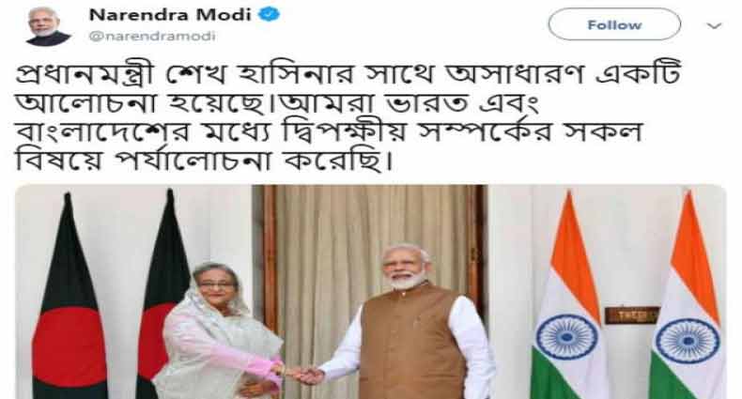Click the blue verified badge
Viewport: 742px width, 399px height.
(x=270, y=15)
